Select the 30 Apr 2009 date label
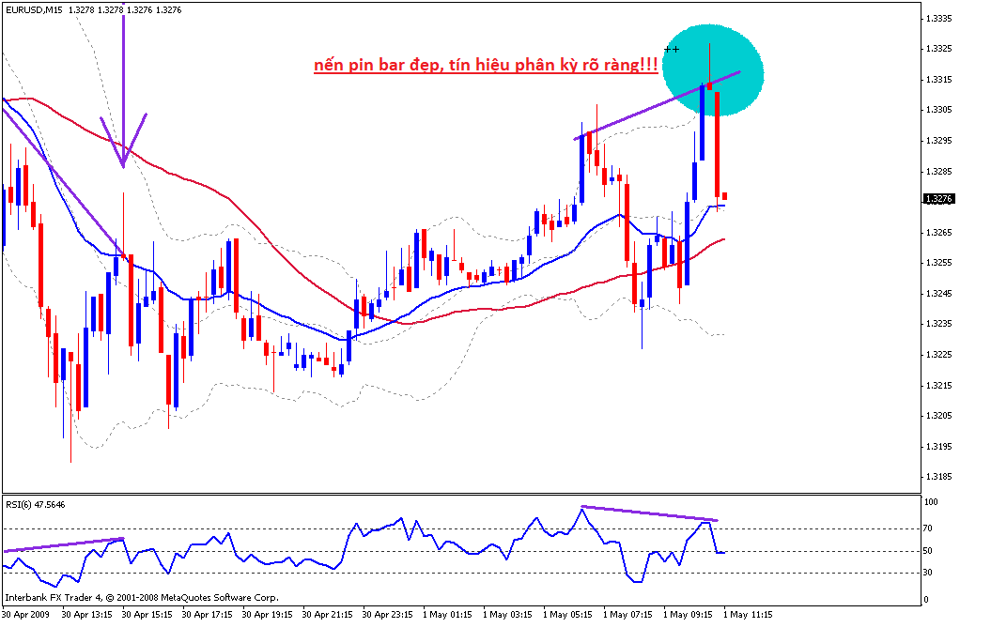 pyautogui.click(x=25, y=615)
